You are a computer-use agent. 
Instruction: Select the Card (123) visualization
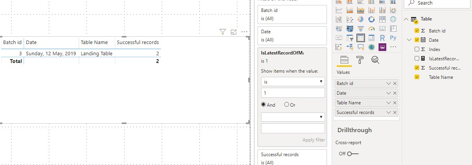(382, 29)
